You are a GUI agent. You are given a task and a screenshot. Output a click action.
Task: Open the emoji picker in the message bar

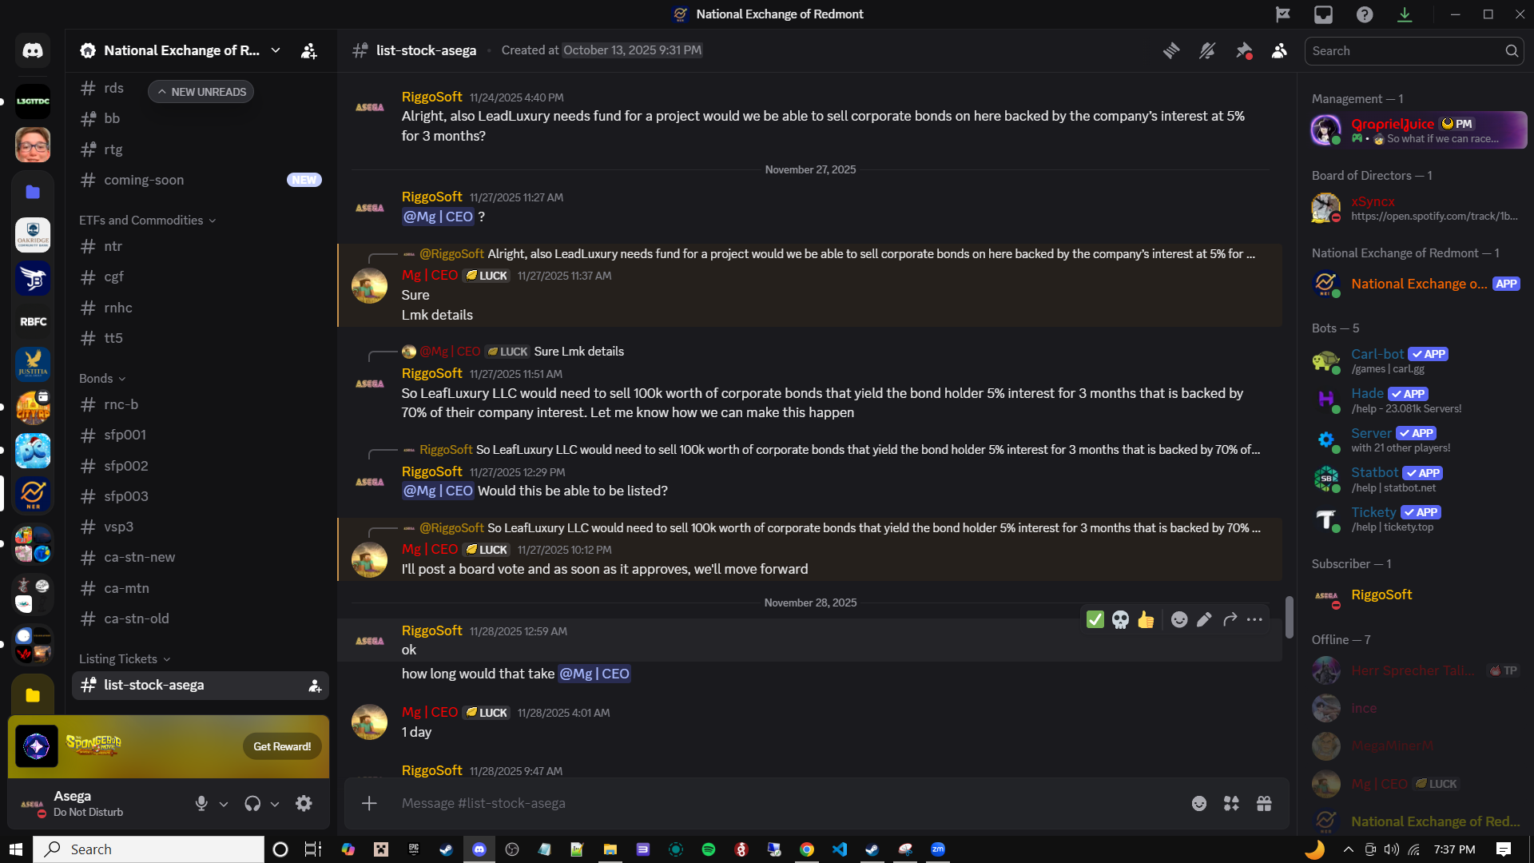tap(1199, 803)
